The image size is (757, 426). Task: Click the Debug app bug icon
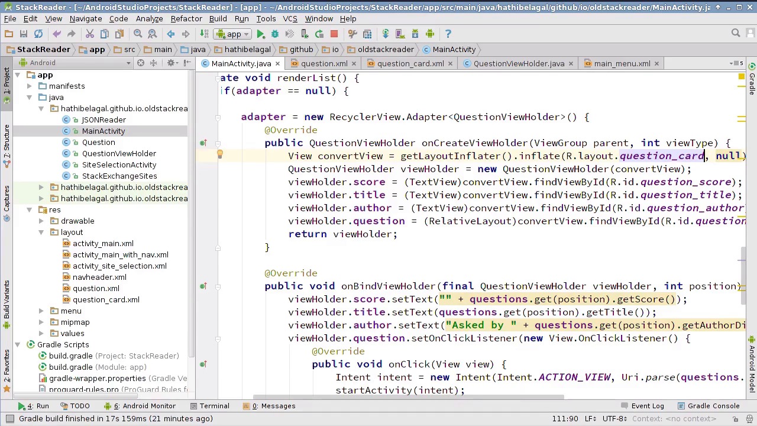coord(275,34)
